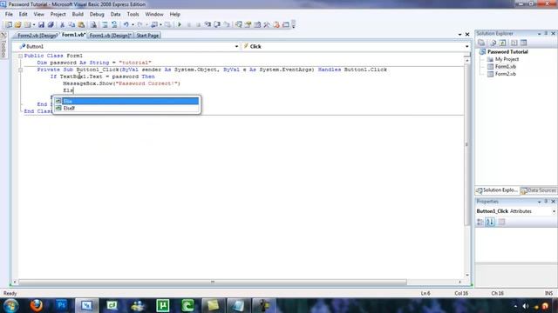The image size is (558, 313).
Task: Open Sticky Notes from the taskbar
Action: (x=213, y=305)
